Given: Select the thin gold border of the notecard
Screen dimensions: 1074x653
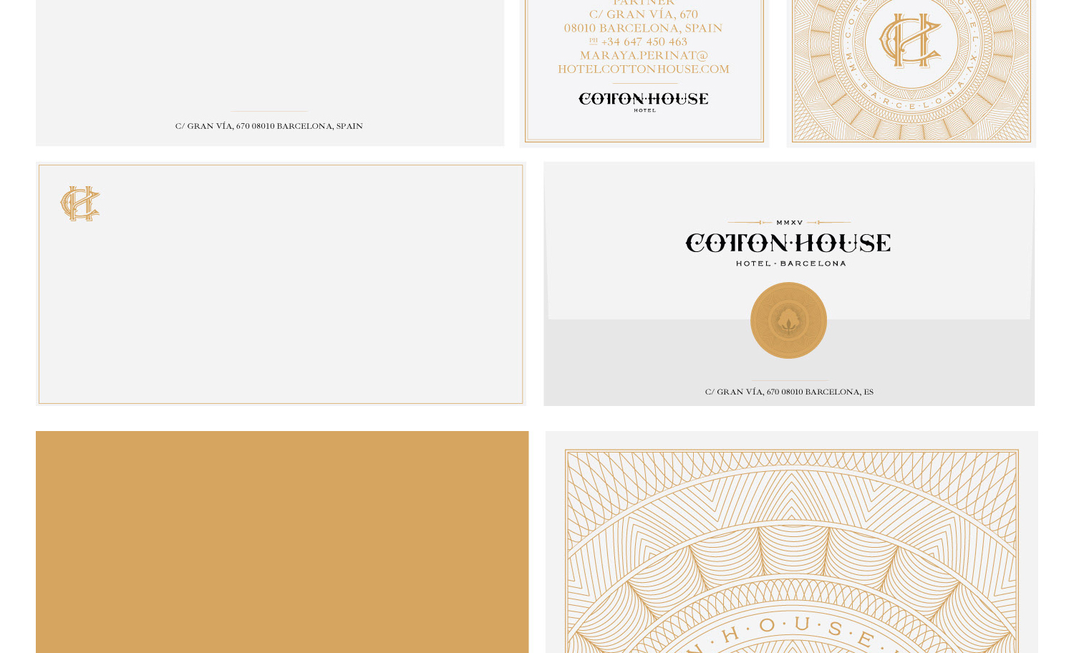Looking at the screenshot, I should [280, 166].
